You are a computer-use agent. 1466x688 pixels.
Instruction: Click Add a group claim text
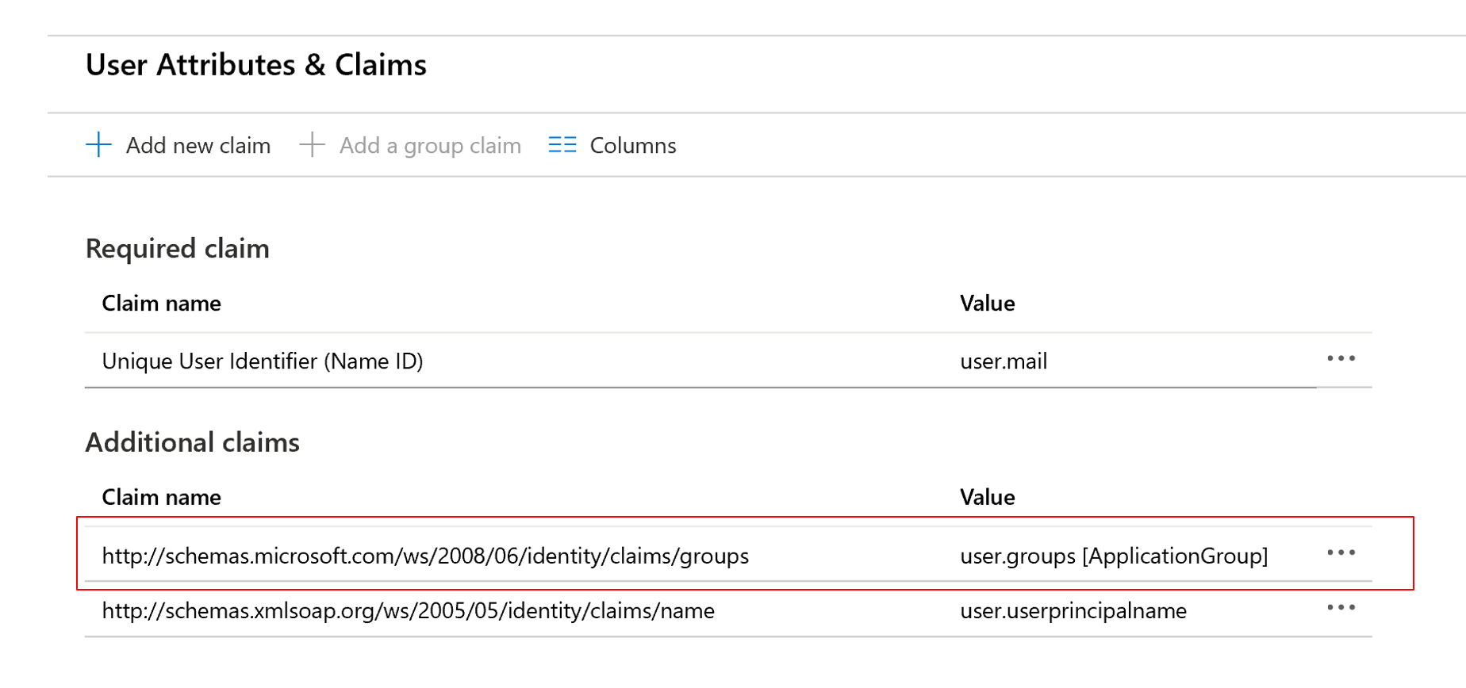tap(430, 146)
